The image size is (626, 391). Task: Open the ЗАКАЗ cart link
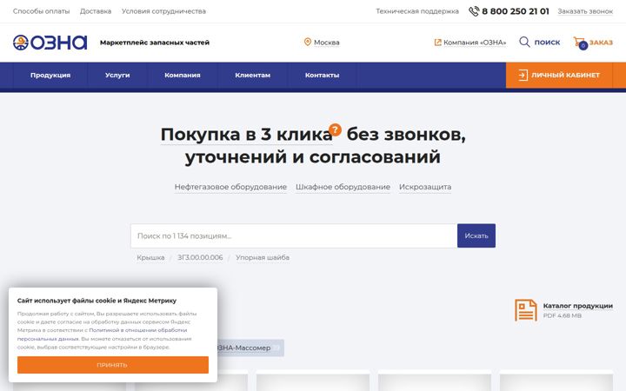(x=601, y=43)
